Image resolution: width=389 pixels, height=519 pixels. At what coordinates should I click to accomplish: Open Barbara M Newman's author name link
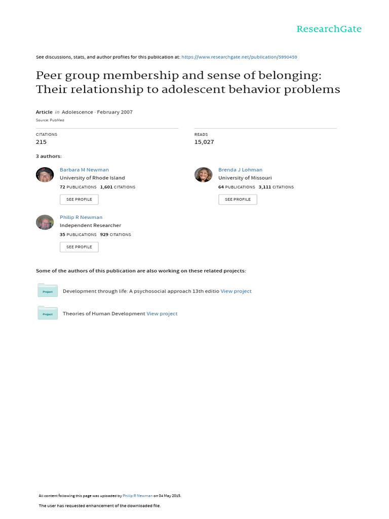point(84,170)
